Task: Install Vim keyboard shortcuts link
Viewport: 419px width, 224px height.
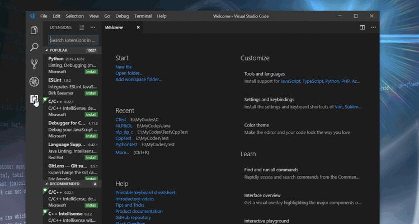Action: point(338,107)
